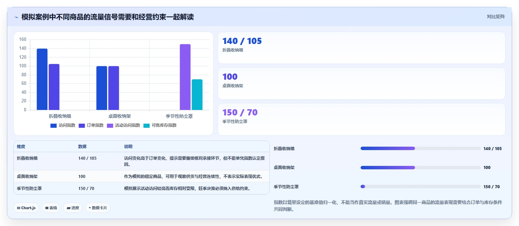Screen dimensions: 519x226
Task: Click x-axis label 季节性防尘罩 under chart
Action: (x=179, y=116)
